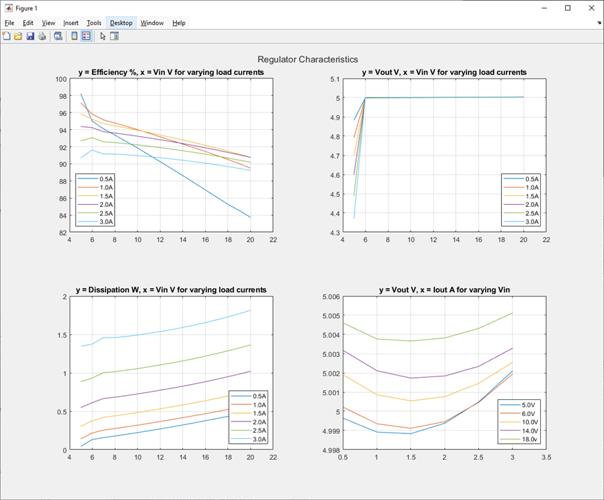Toggle the Insert Colorbar toolbar button
The image size is (604, 500).
click(x=74, y=36)
